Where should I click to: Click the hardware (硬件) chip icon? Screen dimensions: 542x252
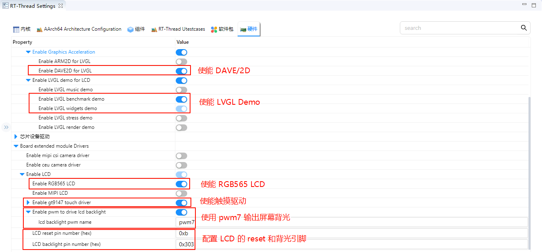243,29
